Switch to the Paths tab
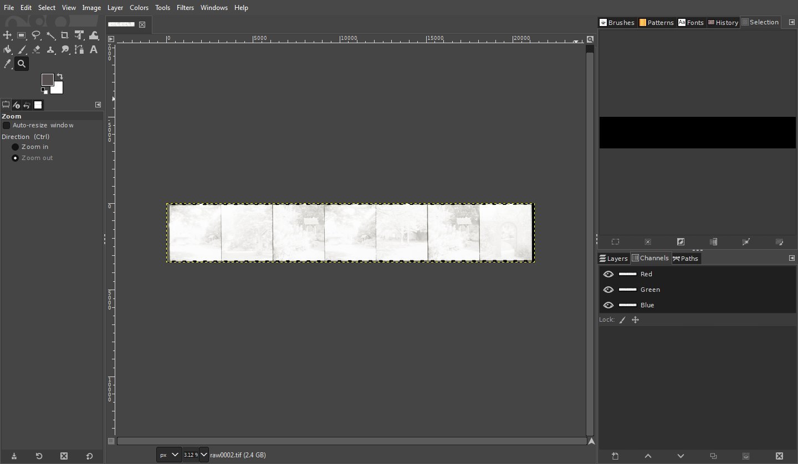 [686, 259]
